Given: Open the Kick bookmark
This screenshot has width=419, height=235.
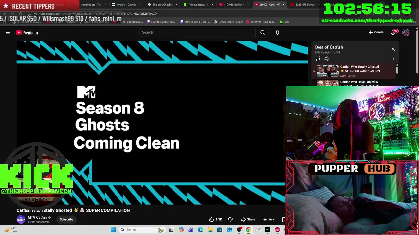Looking at the screenshot, I should point(284,22).
